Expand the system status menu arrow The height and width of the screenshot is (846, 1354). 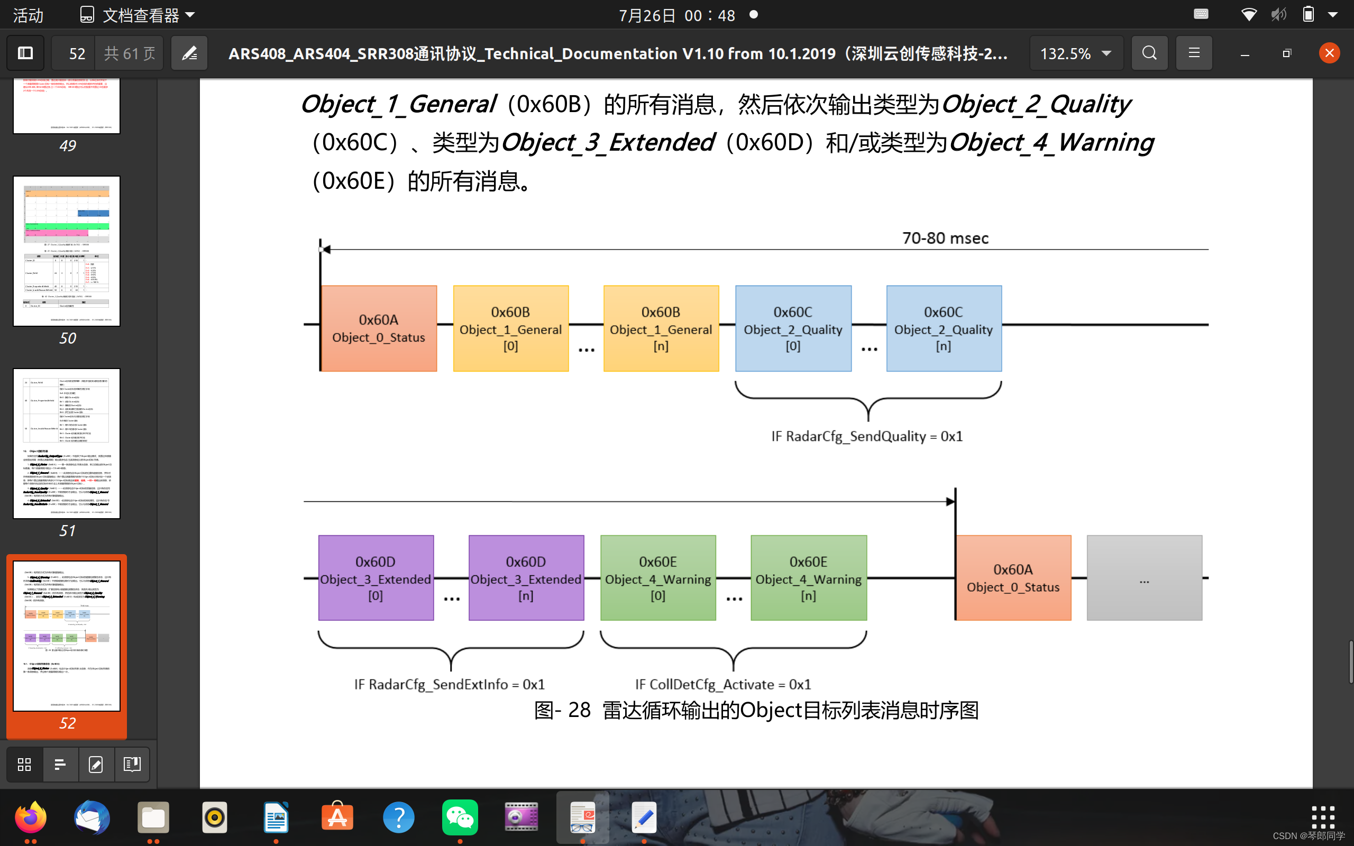pyautogui.click(x=1333, y=15)
